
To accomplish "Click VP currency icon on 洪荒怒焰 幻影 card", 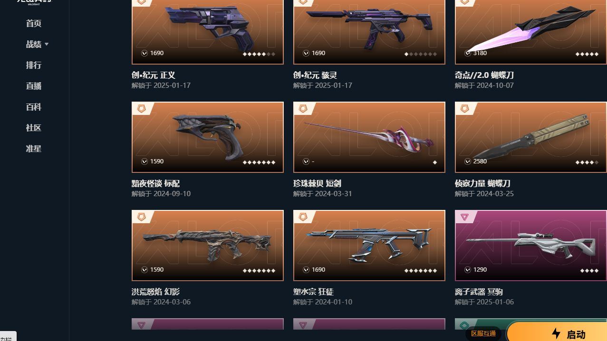I will [145, 270].
